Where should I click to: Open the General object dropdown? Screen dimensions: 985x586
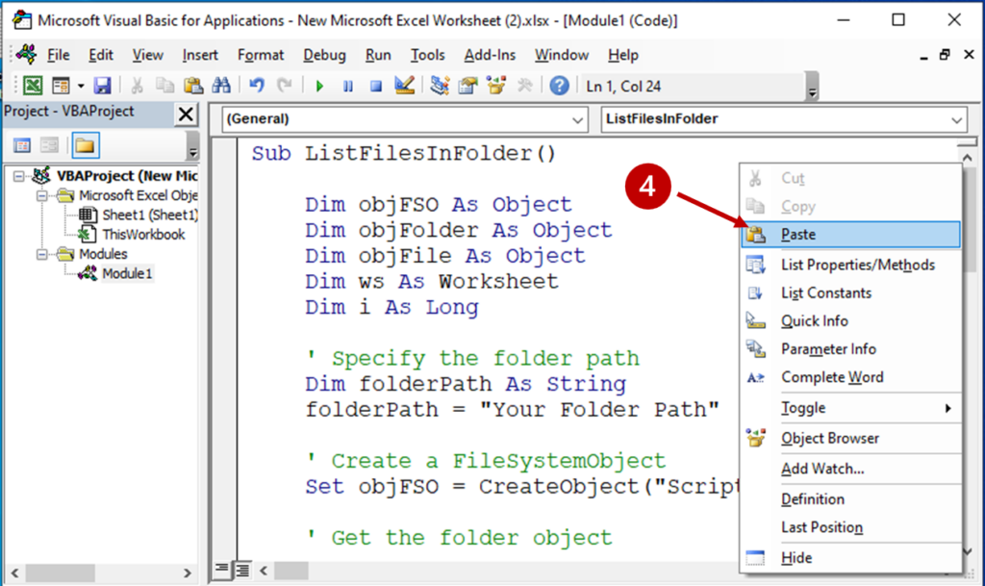coord(577,119)
